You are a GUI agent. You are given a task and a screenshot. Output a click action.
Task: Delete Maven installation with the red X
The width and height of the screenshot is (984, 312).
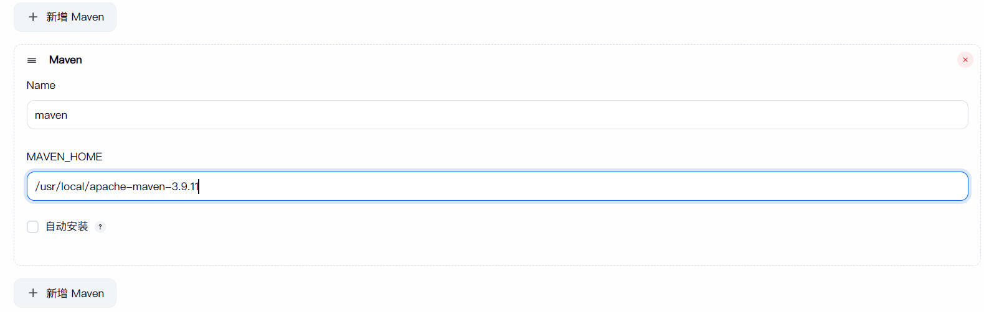pos(965,60)
